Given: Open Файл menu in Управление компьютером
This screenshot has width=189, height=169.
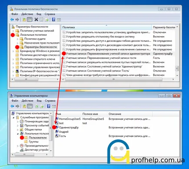Looking at the screenshot, I should click(x=15, y=101).
